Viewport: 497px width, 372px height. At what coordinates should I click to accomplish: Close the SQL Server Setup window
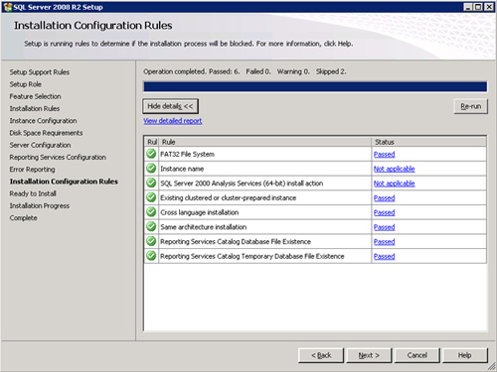[x=489, y=7]
